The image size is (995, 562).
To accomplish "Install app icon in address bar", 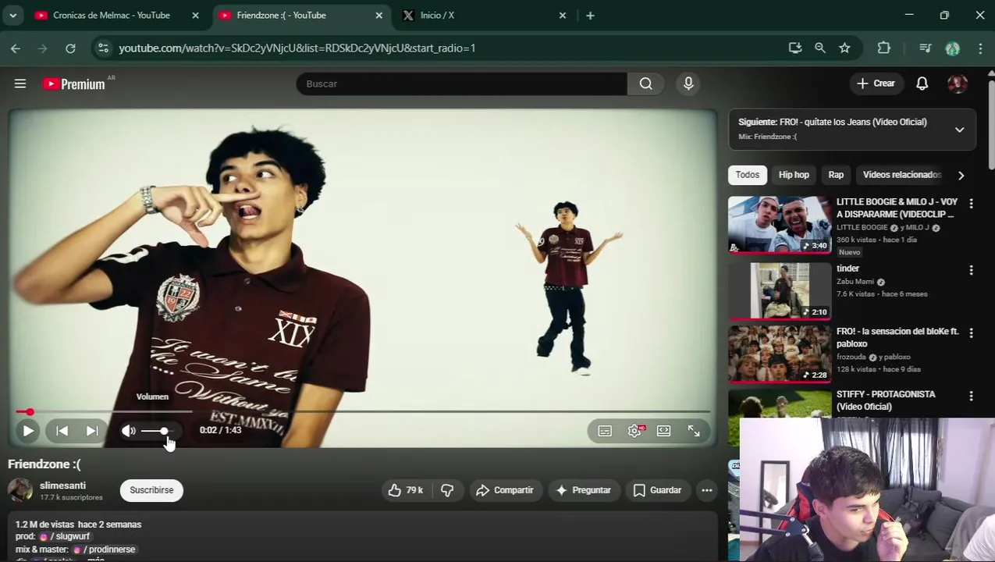I will (795, 48).
